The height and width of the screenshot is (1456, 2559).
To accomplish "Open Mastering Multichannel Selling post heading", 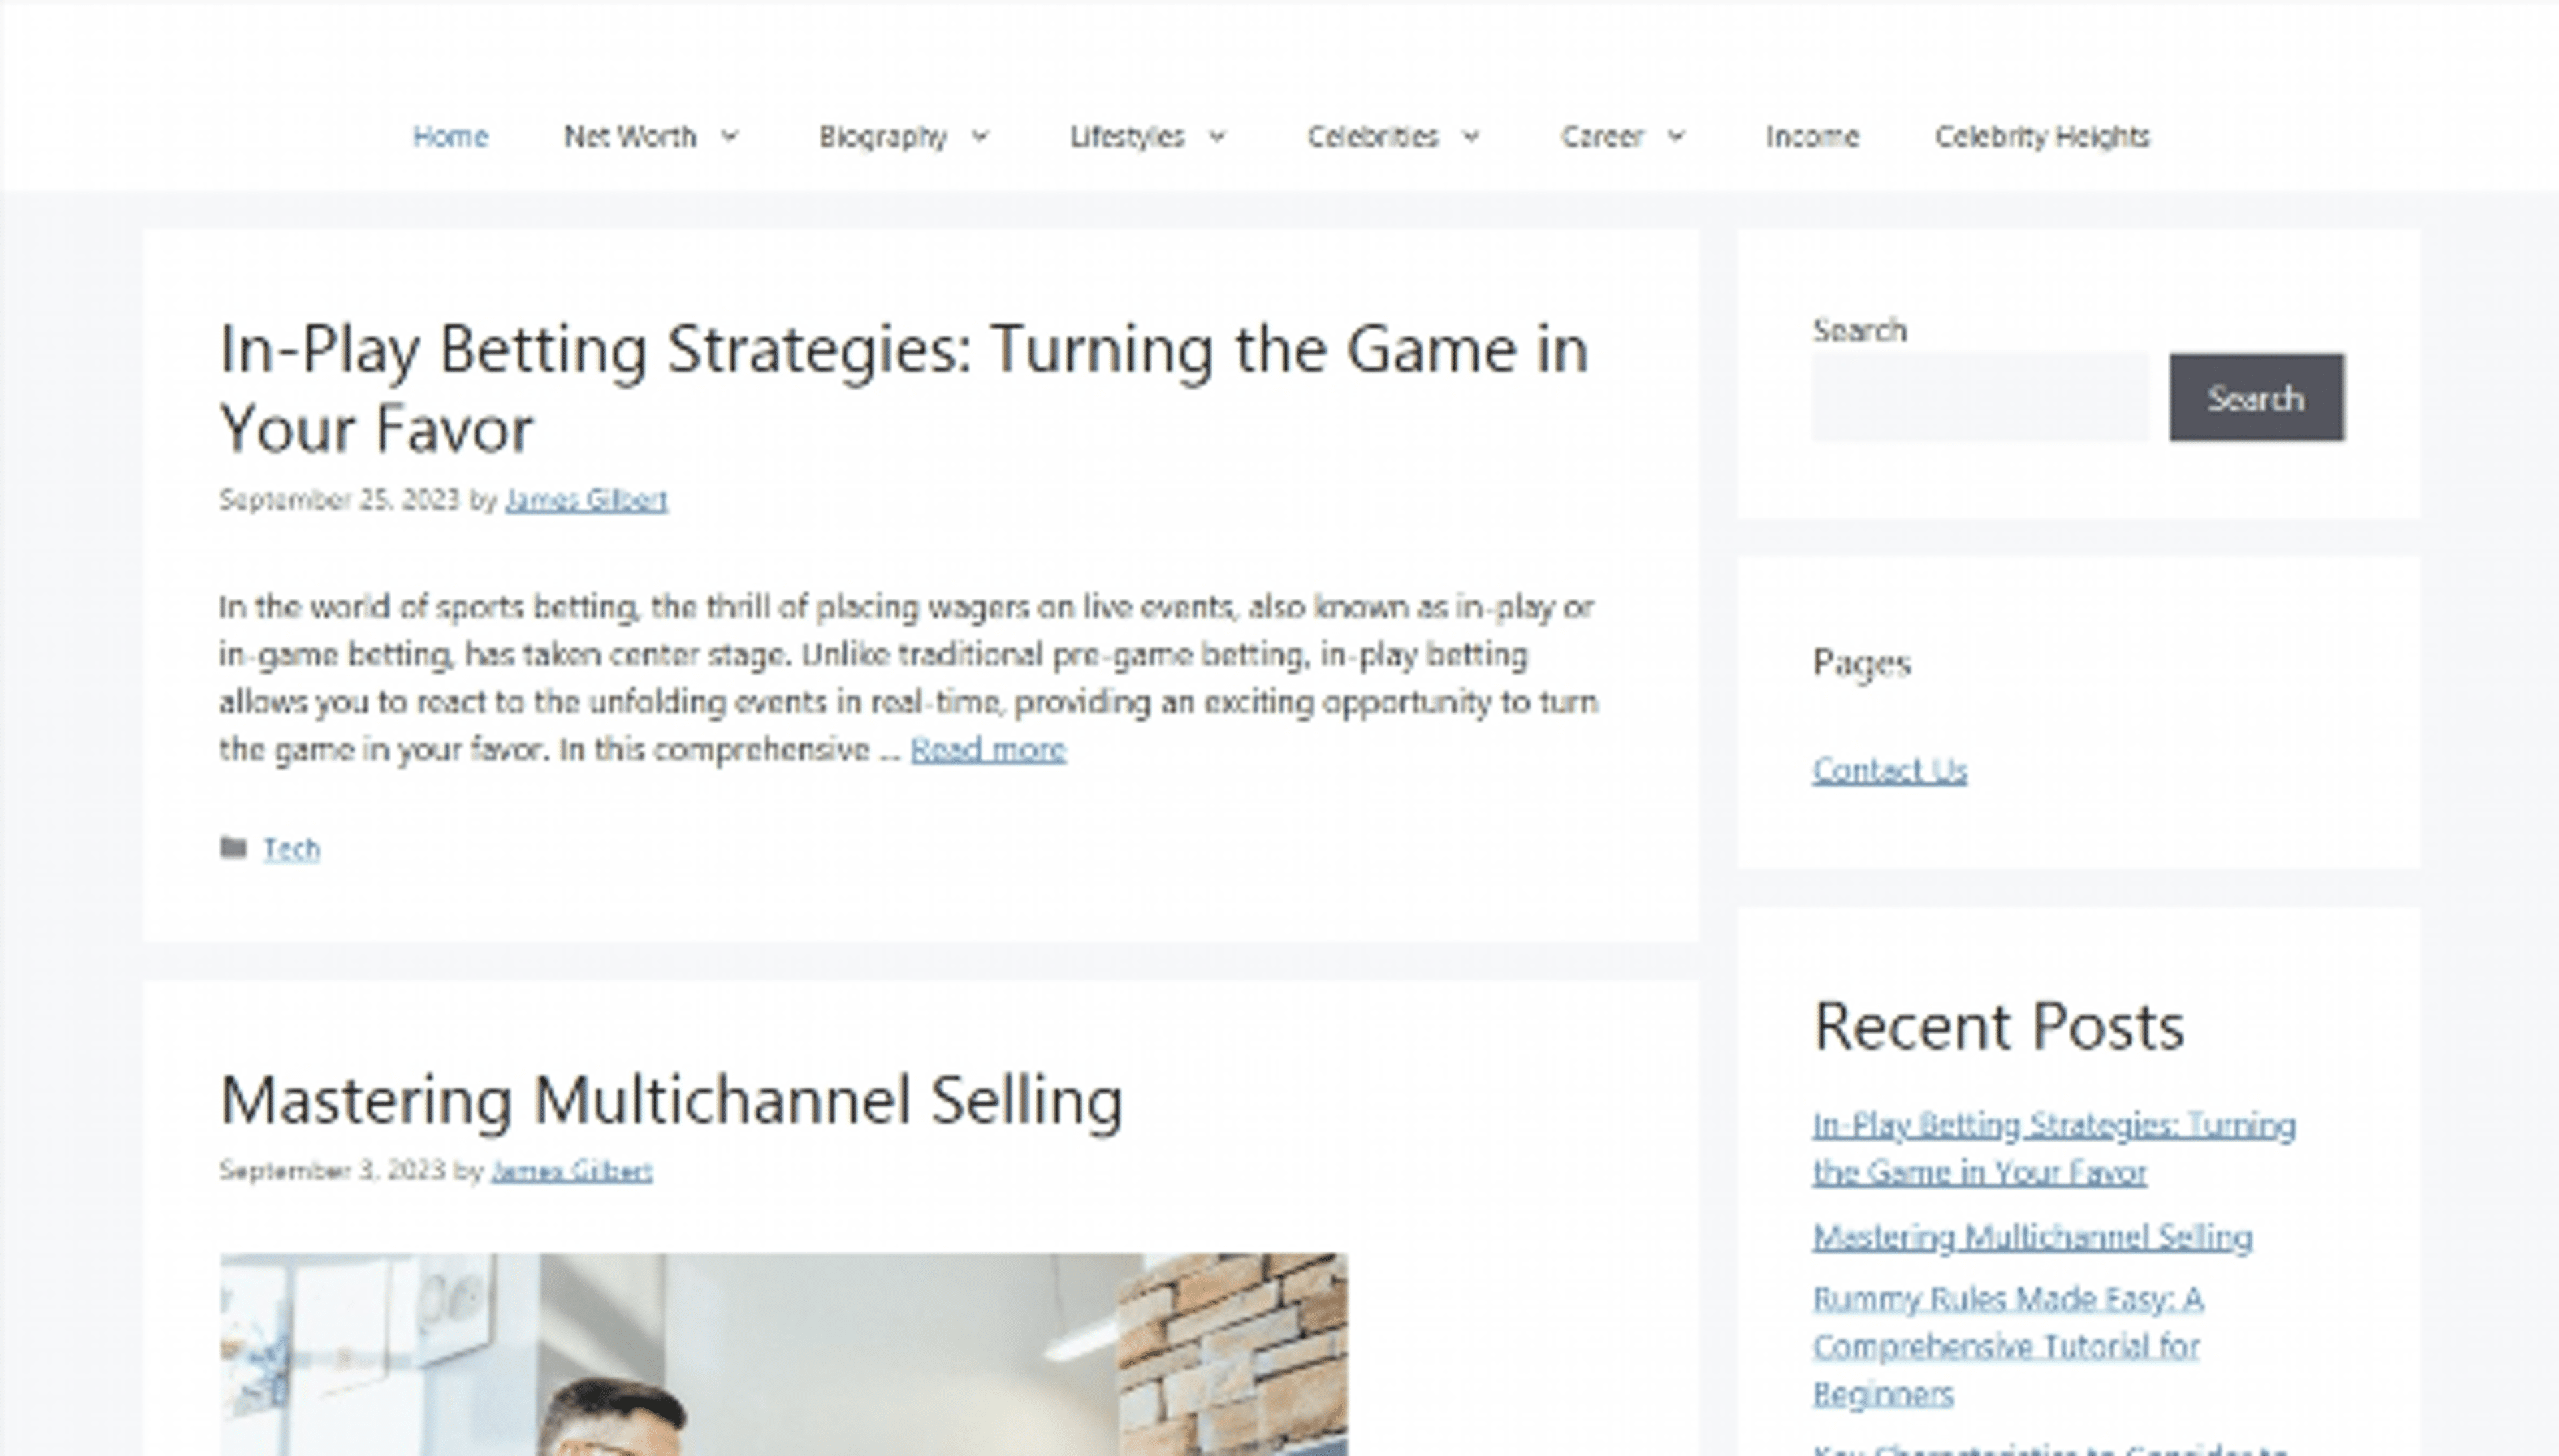I will (671, 1100).
